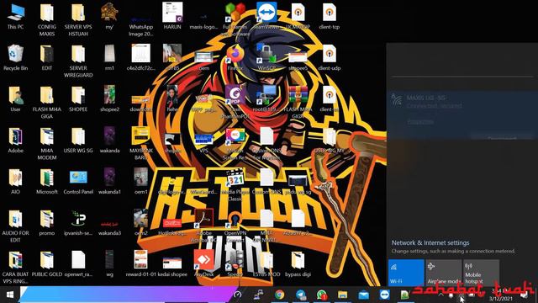The image size is (538, 303).
Task: Select the bypass digi folder
Action: (298, 263)
